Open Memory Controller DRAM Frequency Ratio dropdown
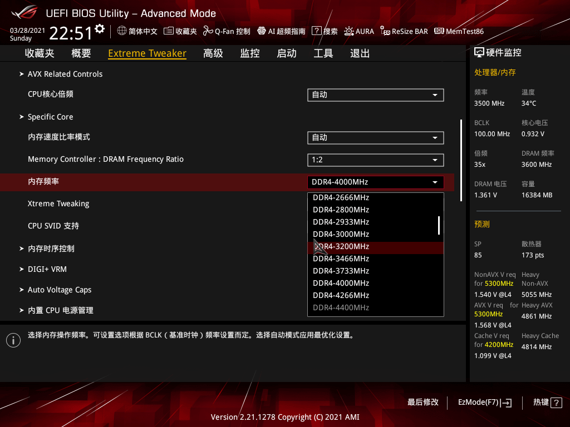The image size is (570, 427). 376,160
